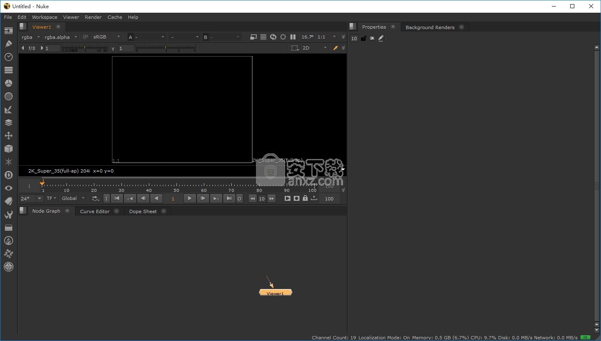Toggle the playback loop mode button
The width and height of the screenshot is (601, 341).
(95, 198)
